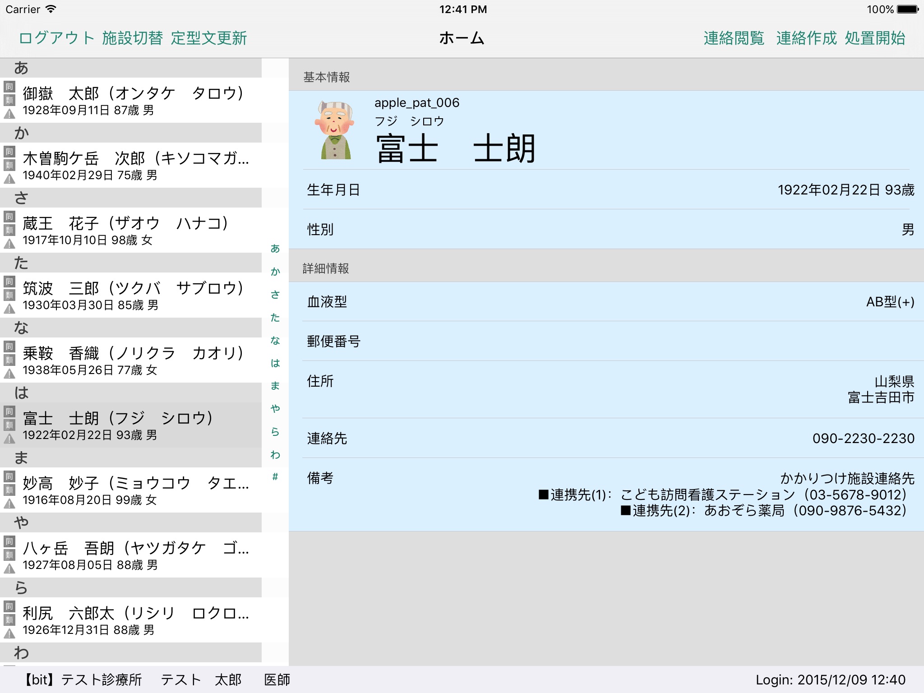Click the 同 icon beside 御嶽 太郎
Viewport: 924px width, 693px height.
pos(9,87)
